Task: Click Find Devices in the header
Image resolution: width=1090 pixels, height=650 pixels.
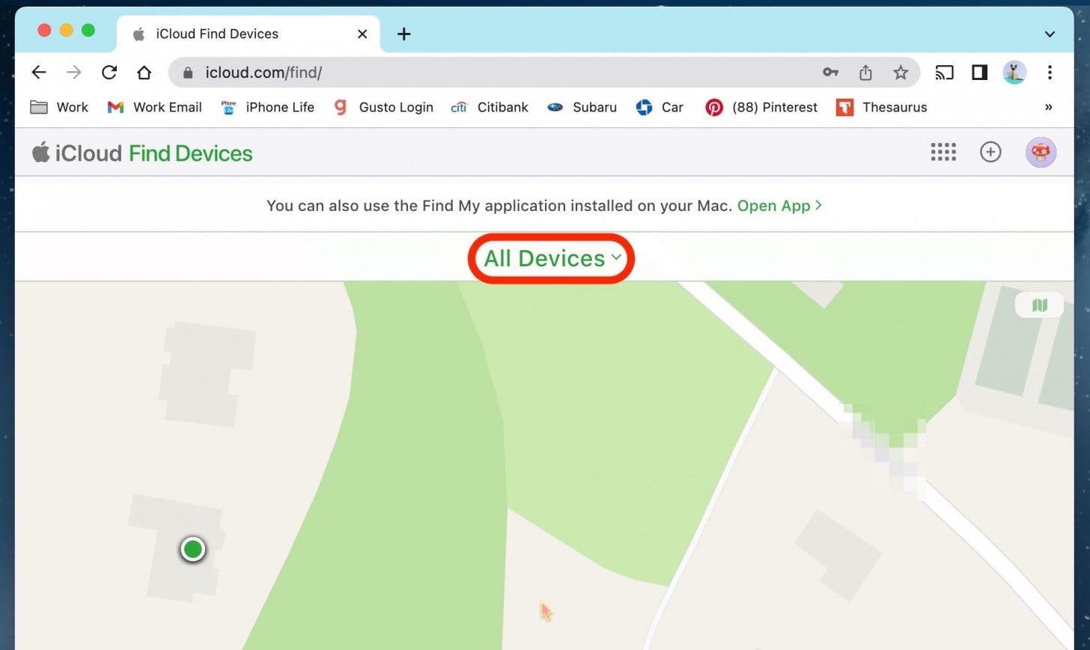Action: [x=190, y=153]
